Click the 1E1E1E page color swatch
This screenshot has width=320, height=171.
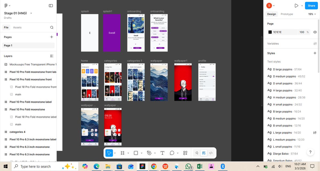click(270, 32)
